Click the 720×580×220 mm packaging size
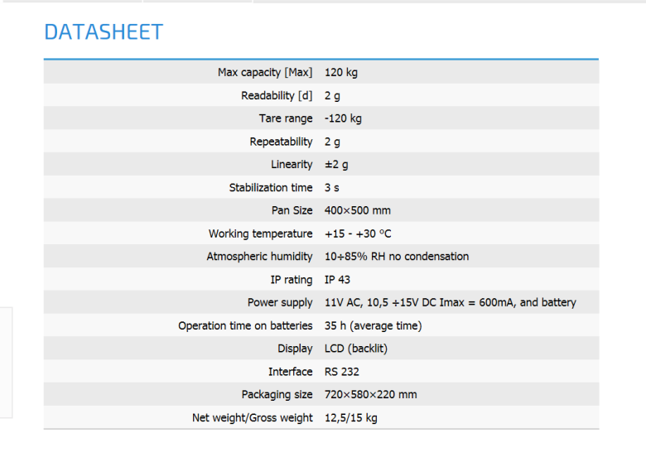The image size is (646, 467). point(371,394)
